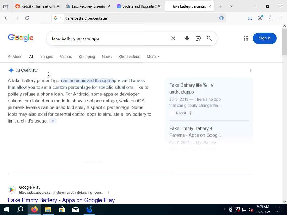287x215 pixels.
Task: Switch to Update and Upgrade tab
Action: pyautogui.click(x=137, y=6)
